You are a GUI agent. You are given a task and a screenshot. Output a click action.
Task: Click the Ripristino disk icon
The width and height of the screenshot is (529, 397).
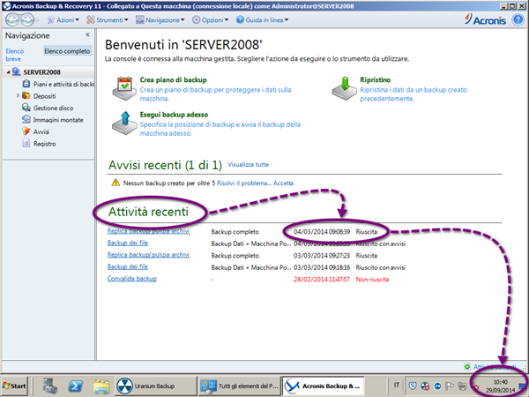click(344, 88)
